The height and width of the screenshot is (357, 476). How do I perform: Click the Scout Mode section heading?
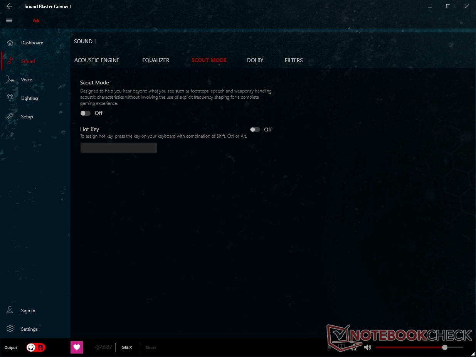[94, 83]
